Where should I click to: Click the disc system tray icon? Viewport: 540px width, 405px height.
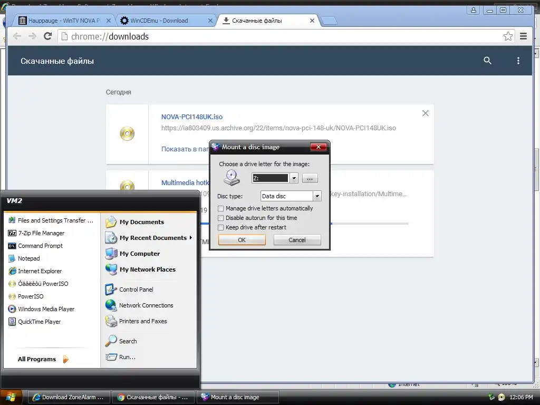point(502,397)
